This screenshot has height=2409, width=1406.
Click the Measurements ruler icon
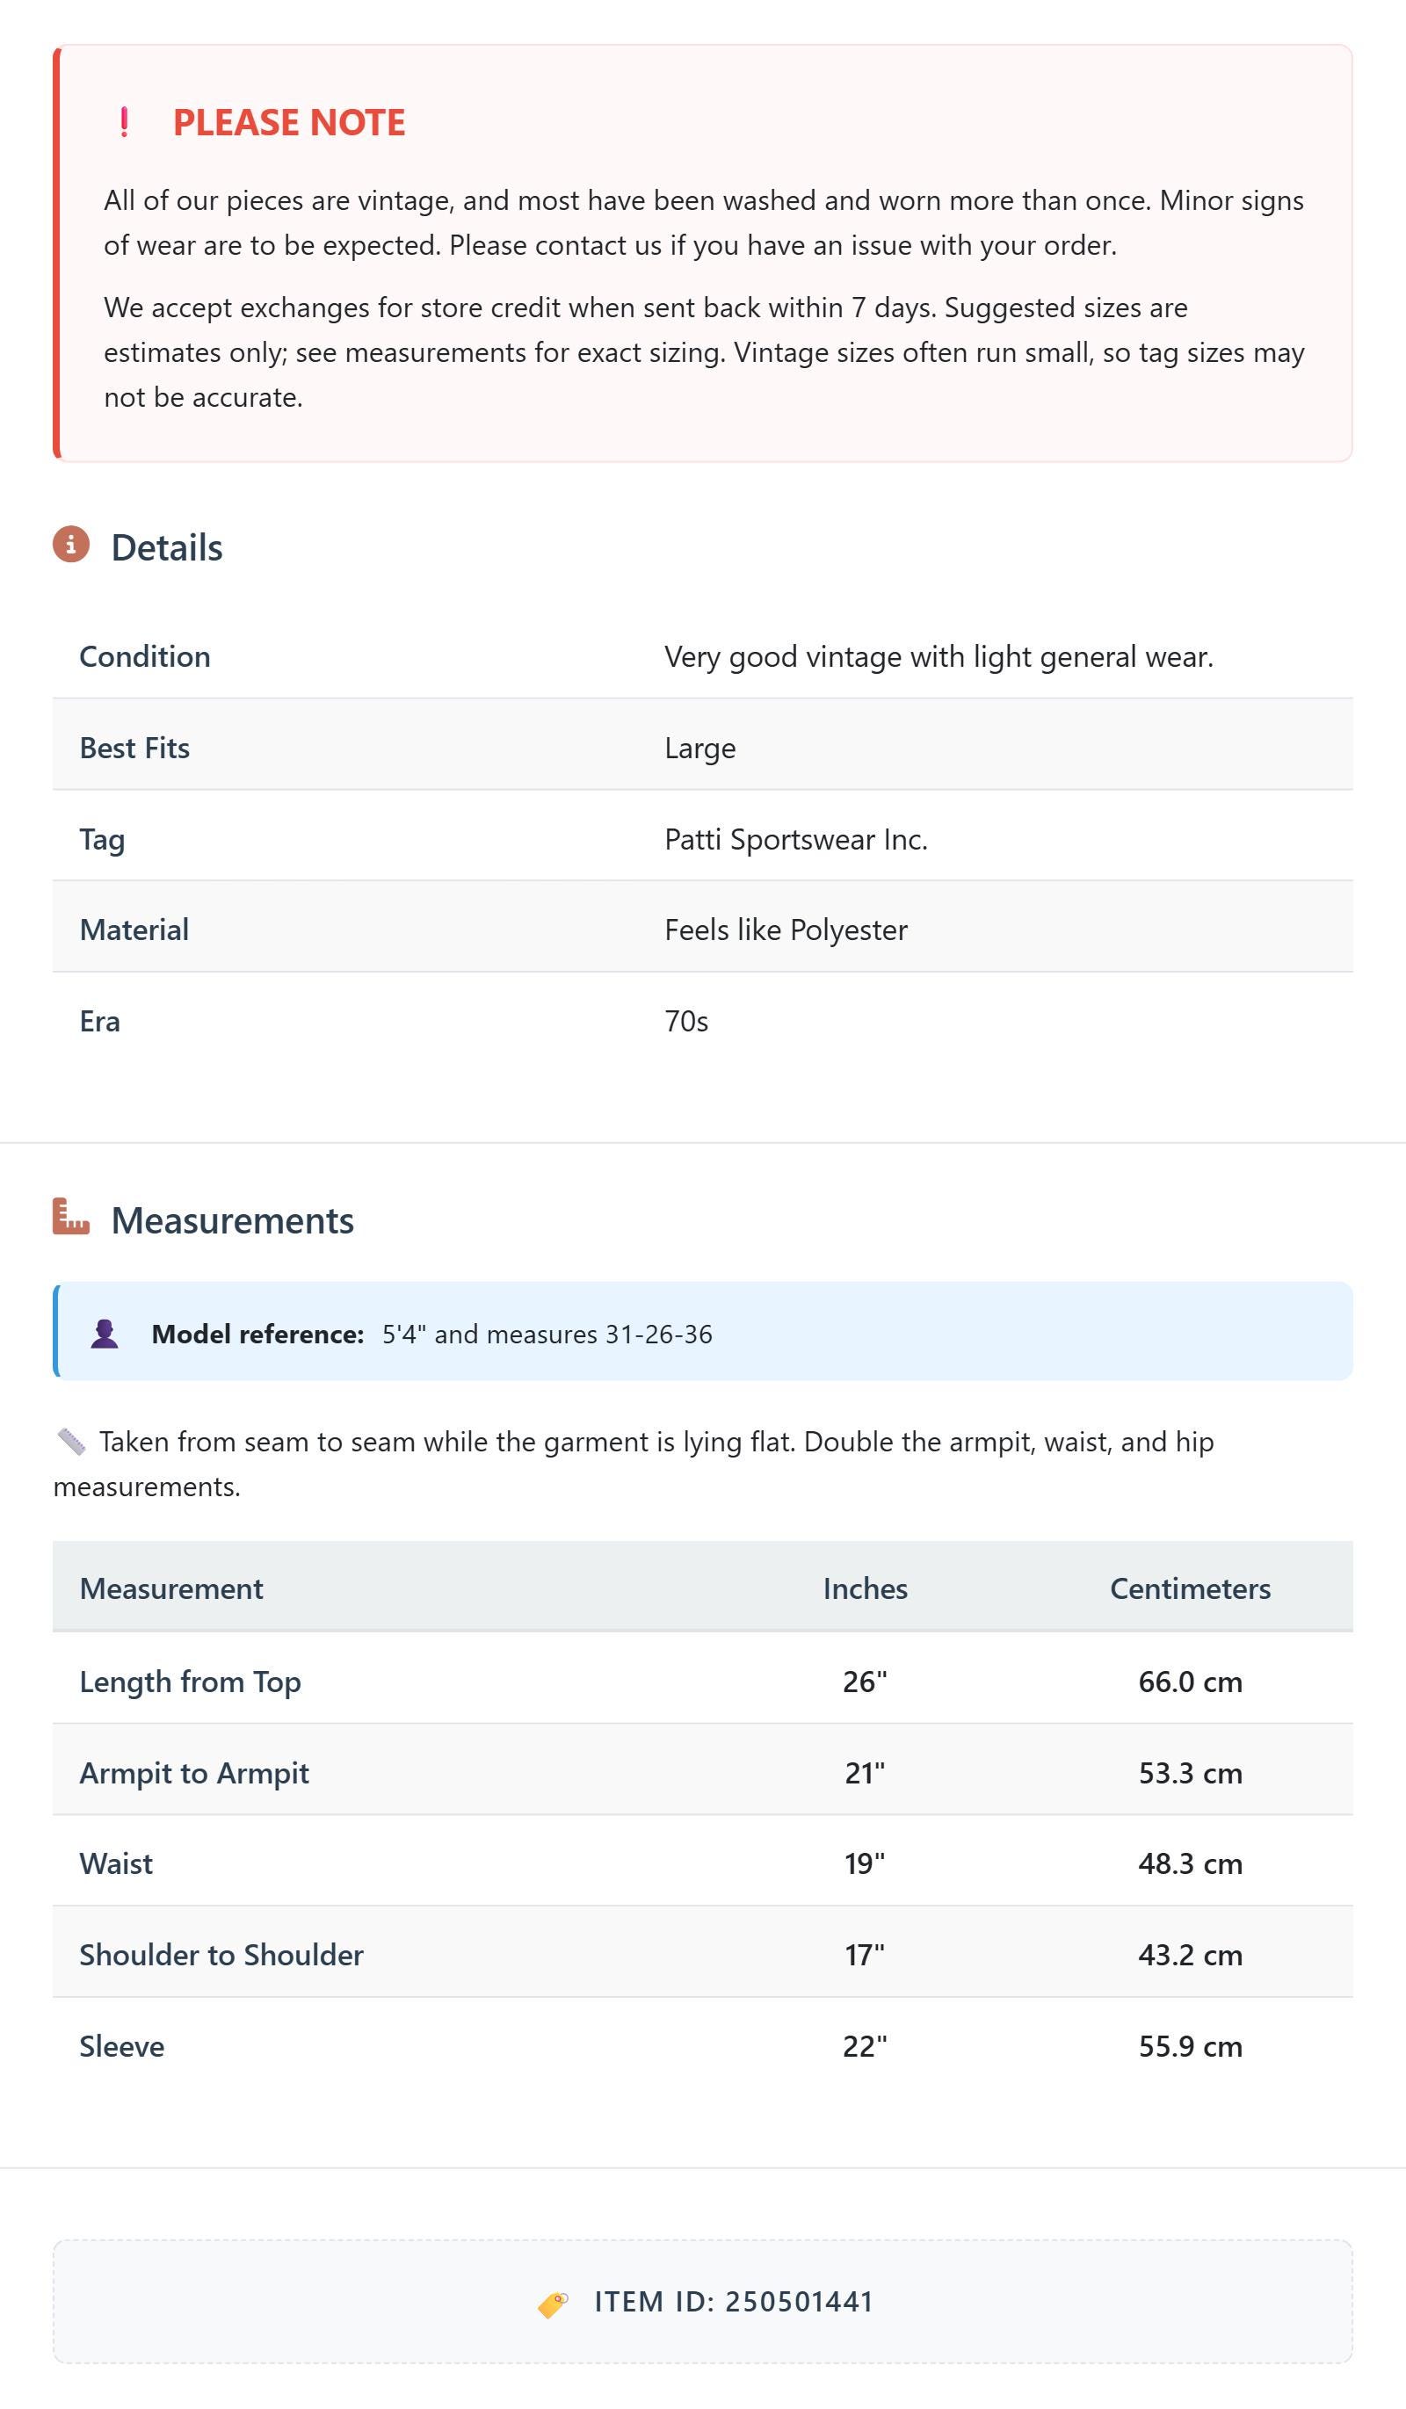click(71, 1216)
